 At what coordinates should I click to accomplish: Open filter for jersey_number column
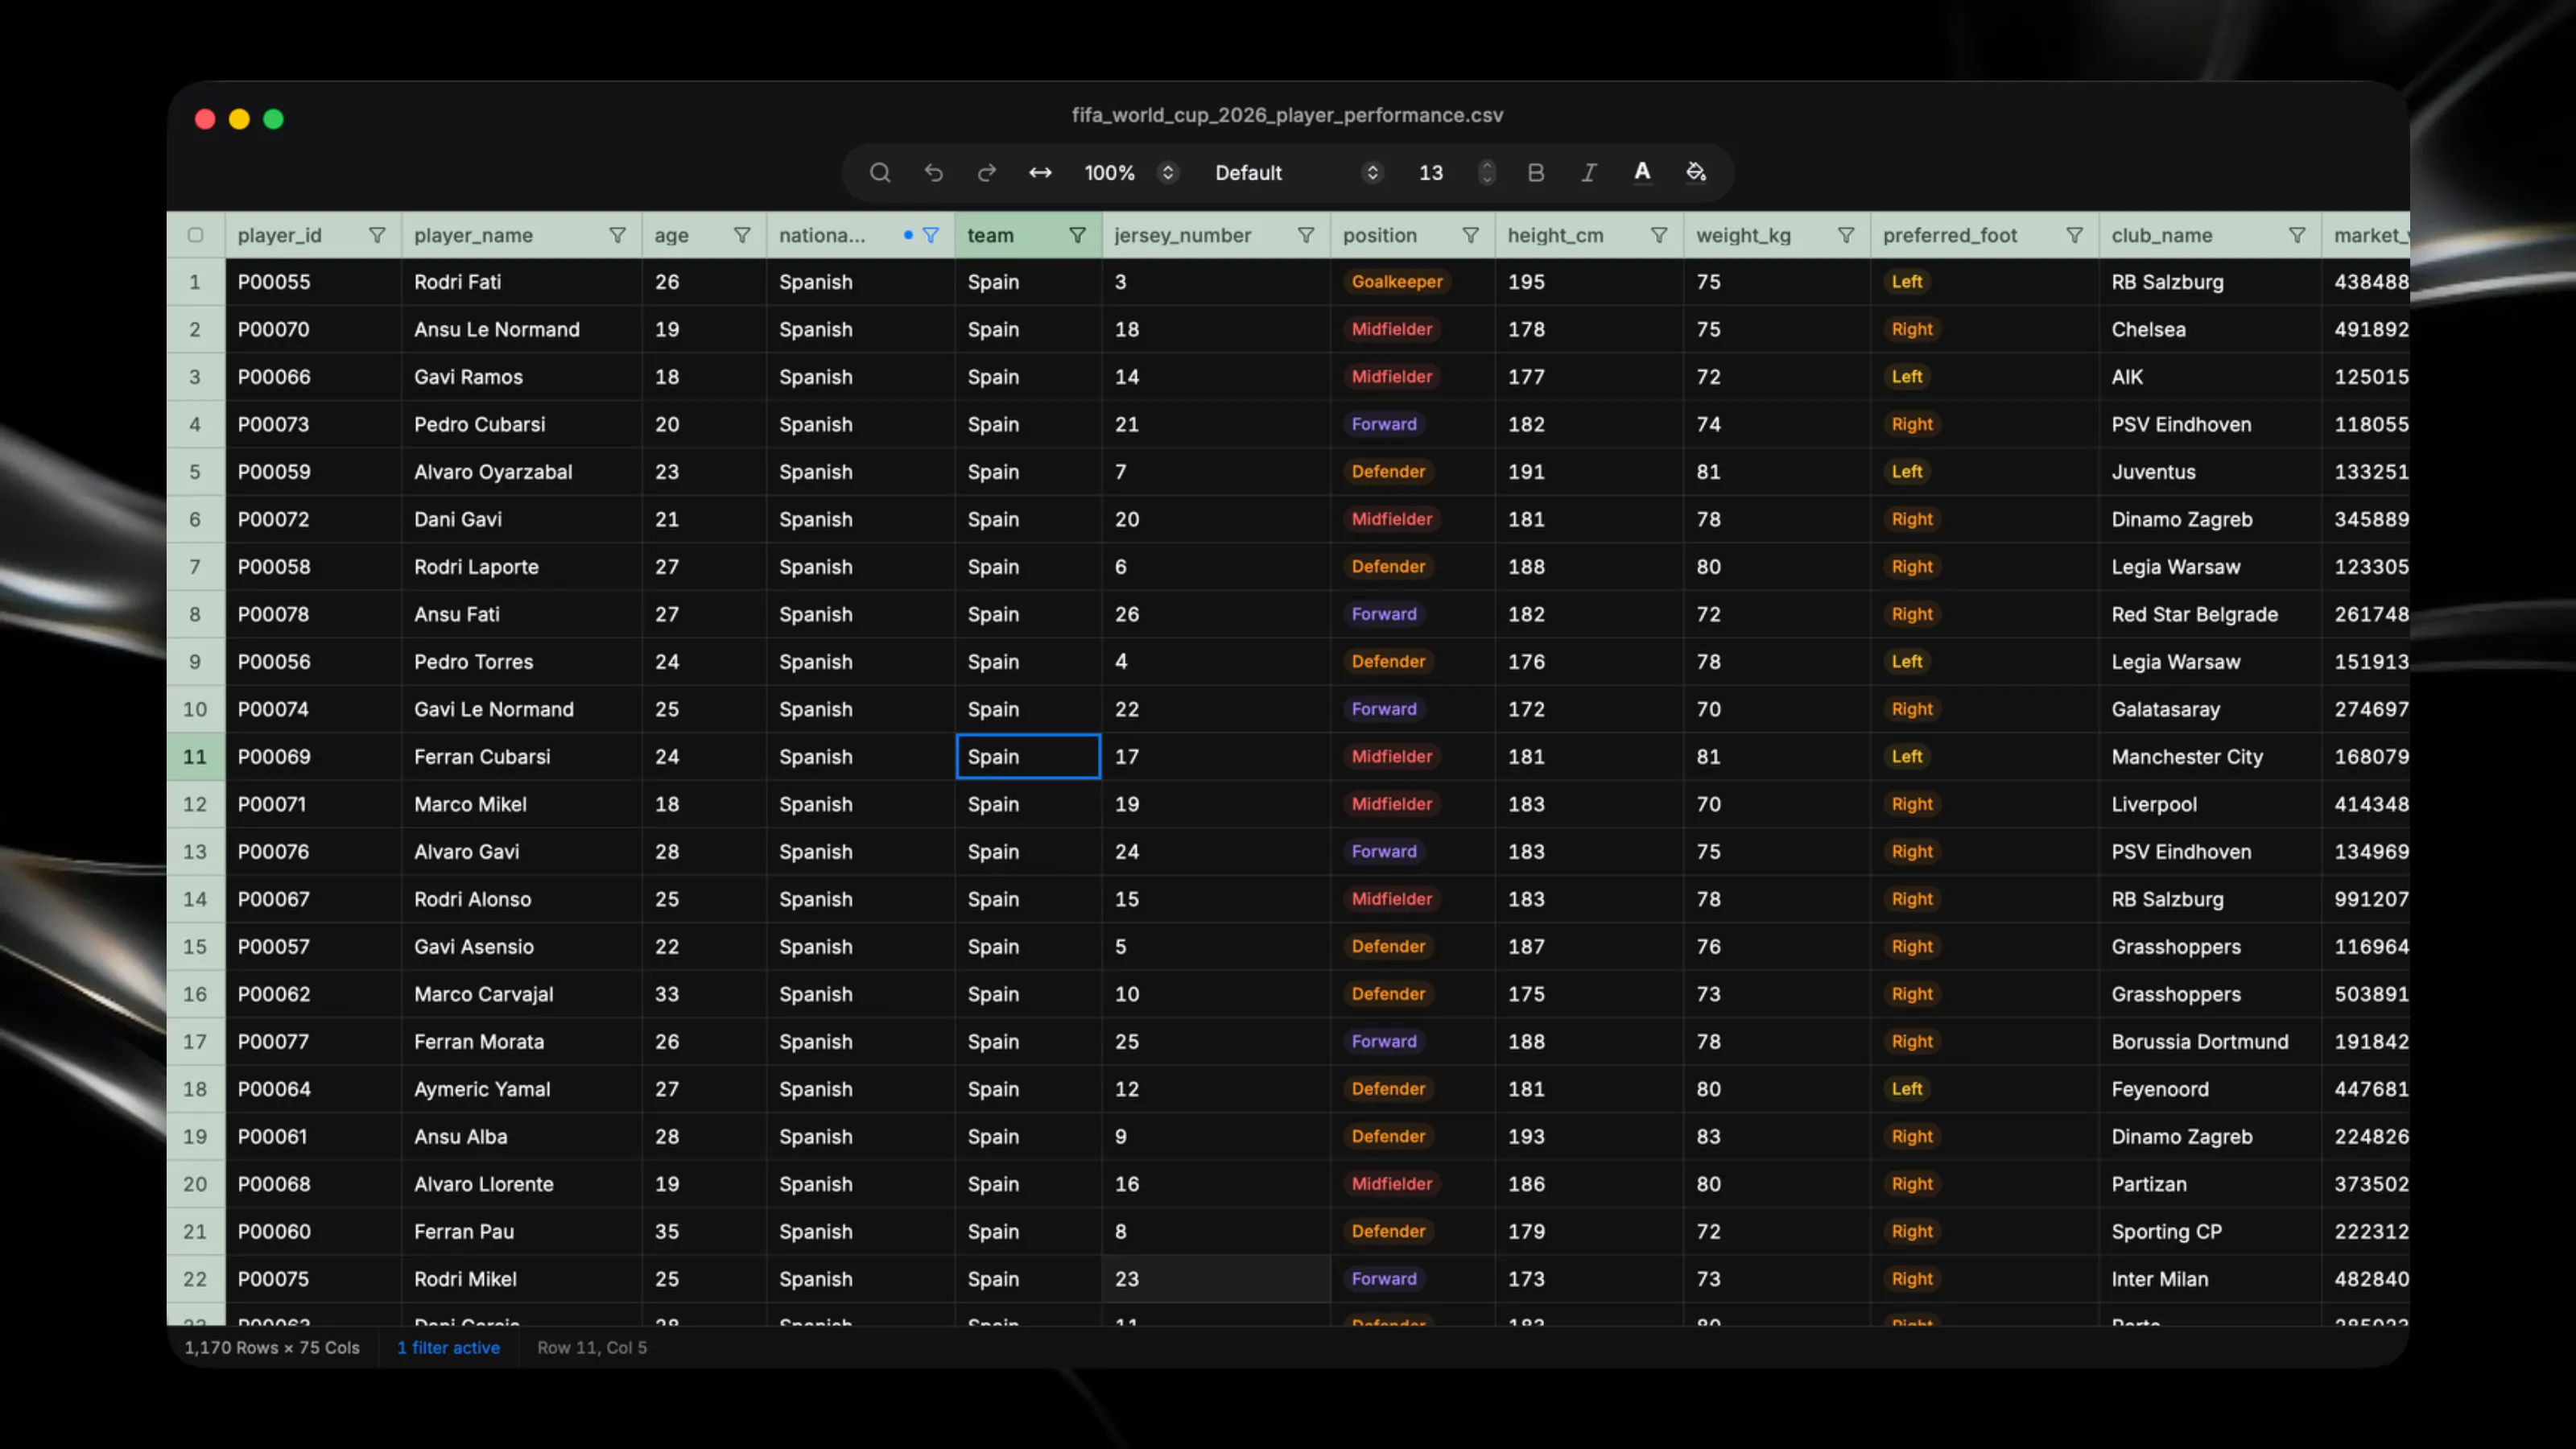[1306, 235]
